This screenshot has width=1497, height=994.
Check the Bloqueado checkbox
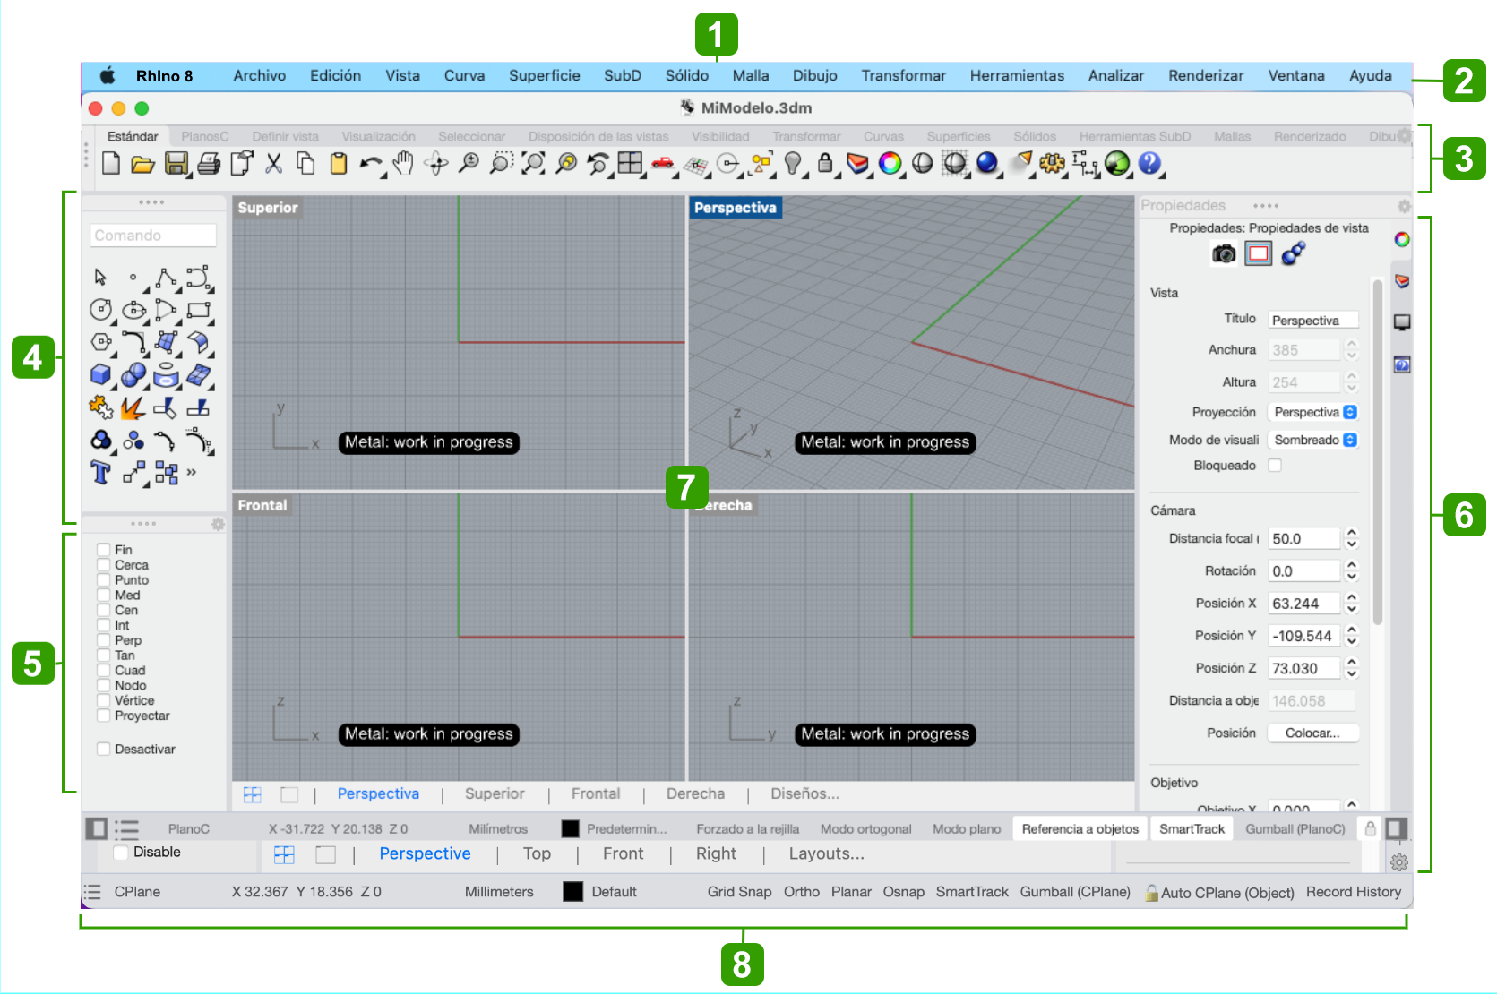tap(1275, 466)
